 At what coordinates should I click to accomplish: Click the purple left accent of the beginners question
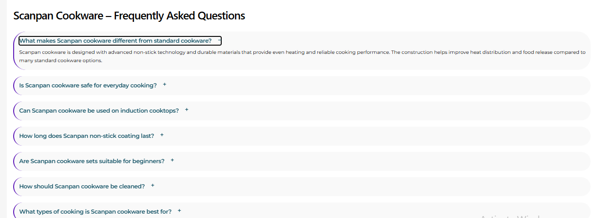click(x=14, y=161)
